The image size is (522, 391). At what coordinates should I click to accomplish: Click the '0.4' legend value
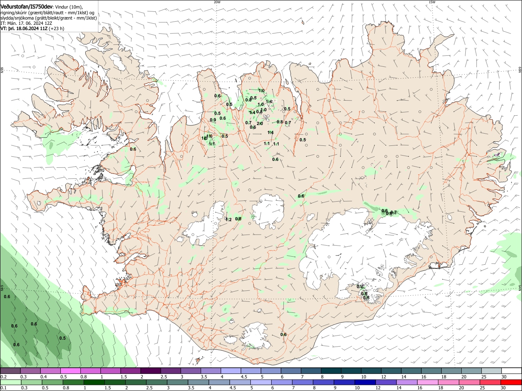(x=44, y=377)
